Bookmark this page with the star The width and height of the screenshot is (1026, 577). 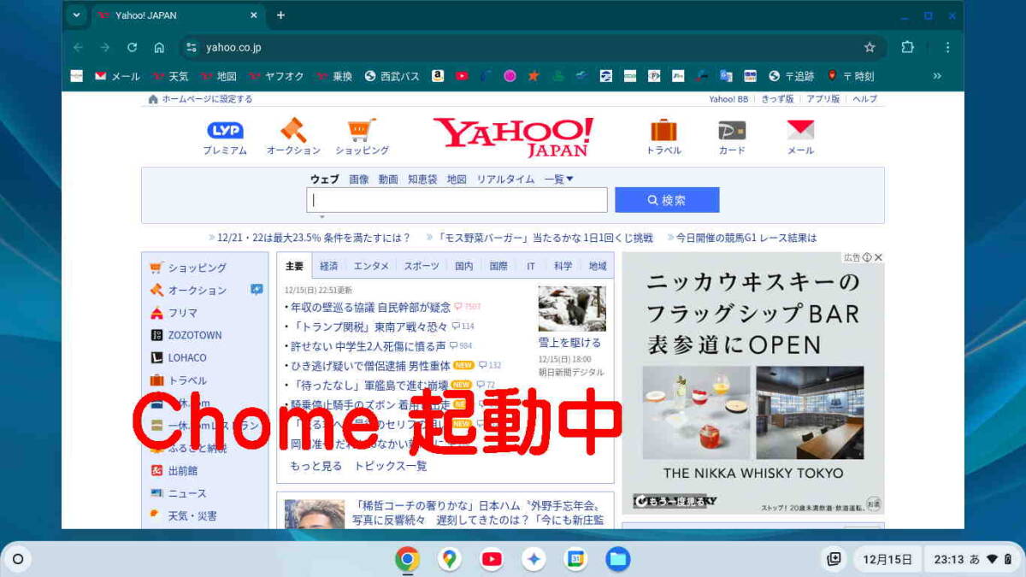tap(870, 47)
